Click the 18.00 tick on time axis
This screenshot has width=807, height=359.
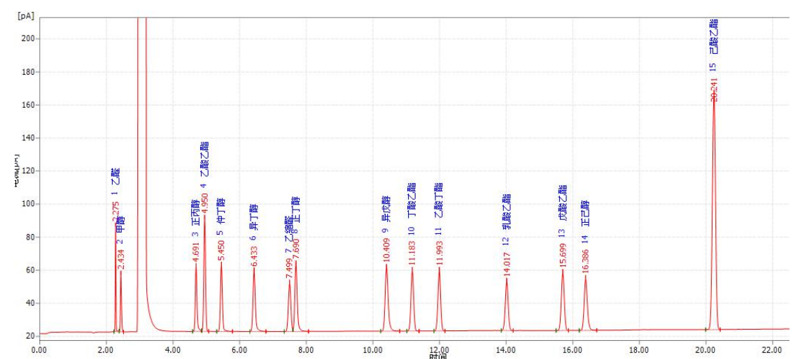(x=639, y=349)
